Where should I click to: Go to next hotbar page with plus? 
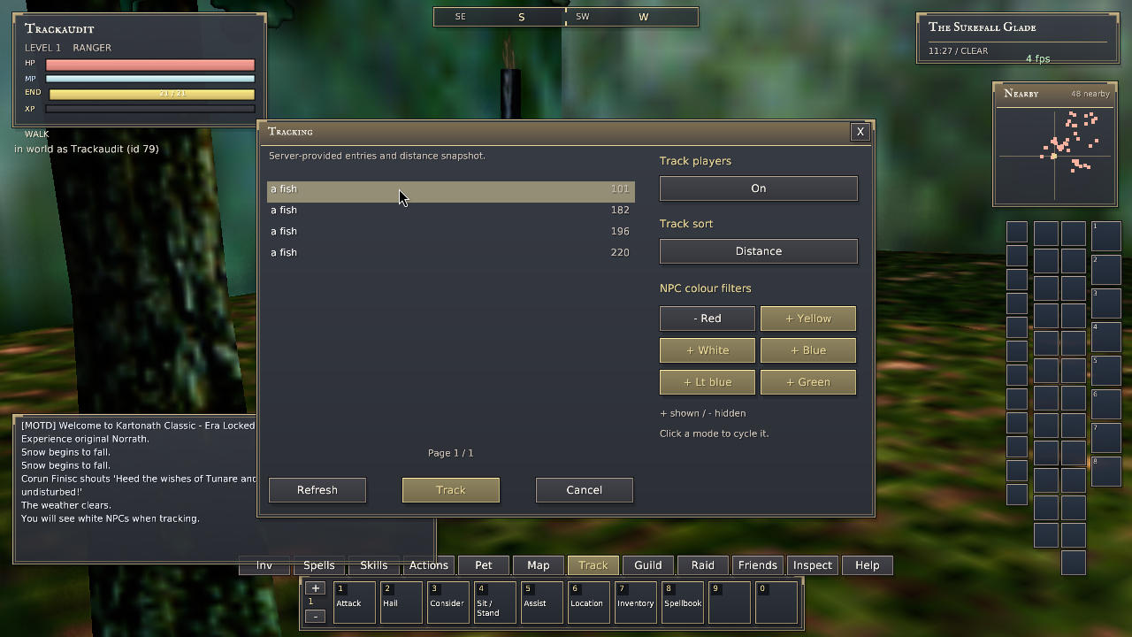coord(316,588)
